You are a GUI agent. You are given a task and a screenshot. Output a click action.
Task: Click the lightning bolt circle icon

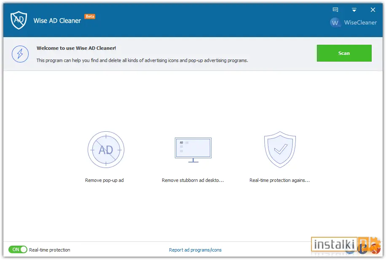click(x=20, y=54)
